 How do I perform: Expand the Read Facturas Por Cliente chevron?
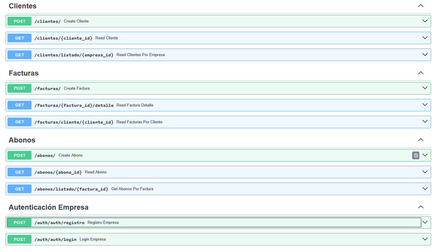[x=425, y=122]
